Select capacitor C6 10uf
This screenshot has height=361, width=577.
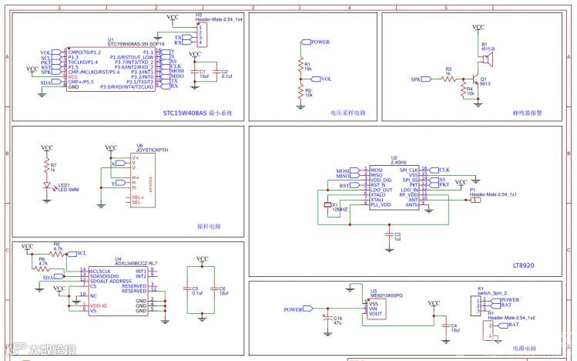(214, 289)
